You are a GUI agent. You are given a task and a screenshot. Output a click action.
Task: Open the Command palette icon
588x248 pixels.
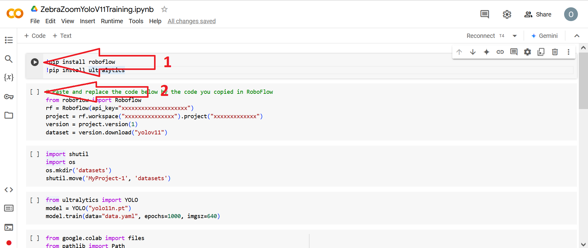9,208
